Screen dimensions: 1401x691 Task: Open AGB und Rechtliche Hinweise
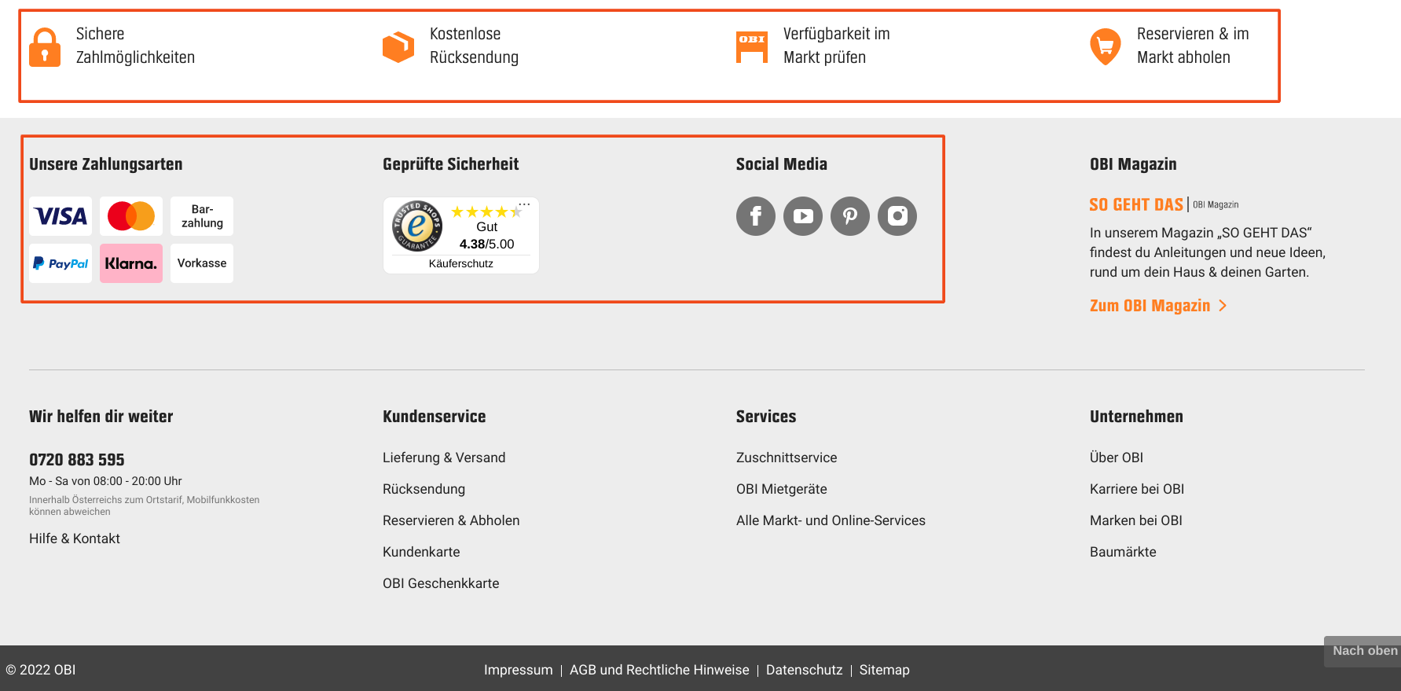[x=659, y=670]
